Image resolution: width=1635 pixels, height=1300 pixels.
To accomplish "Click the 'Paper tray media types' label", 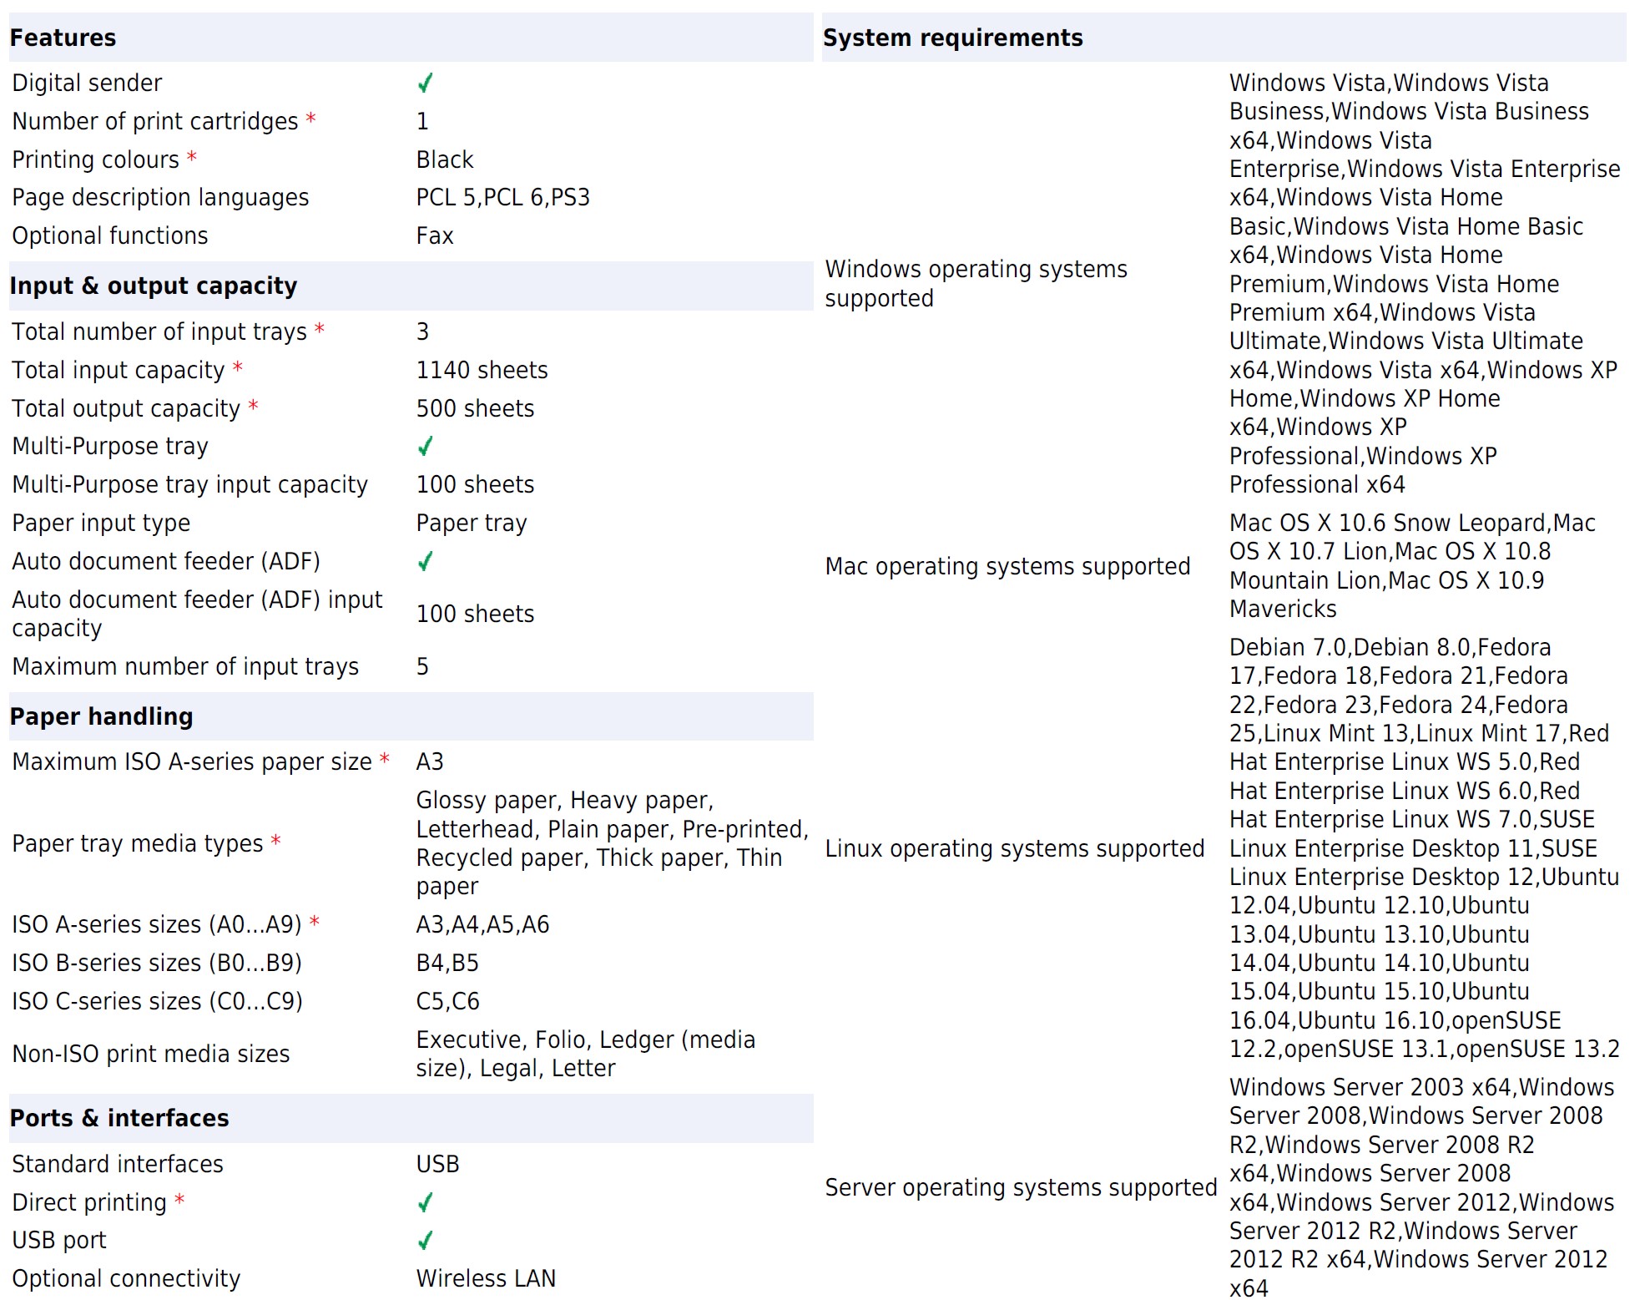I will pyautogui.click(x=138, y=843).
